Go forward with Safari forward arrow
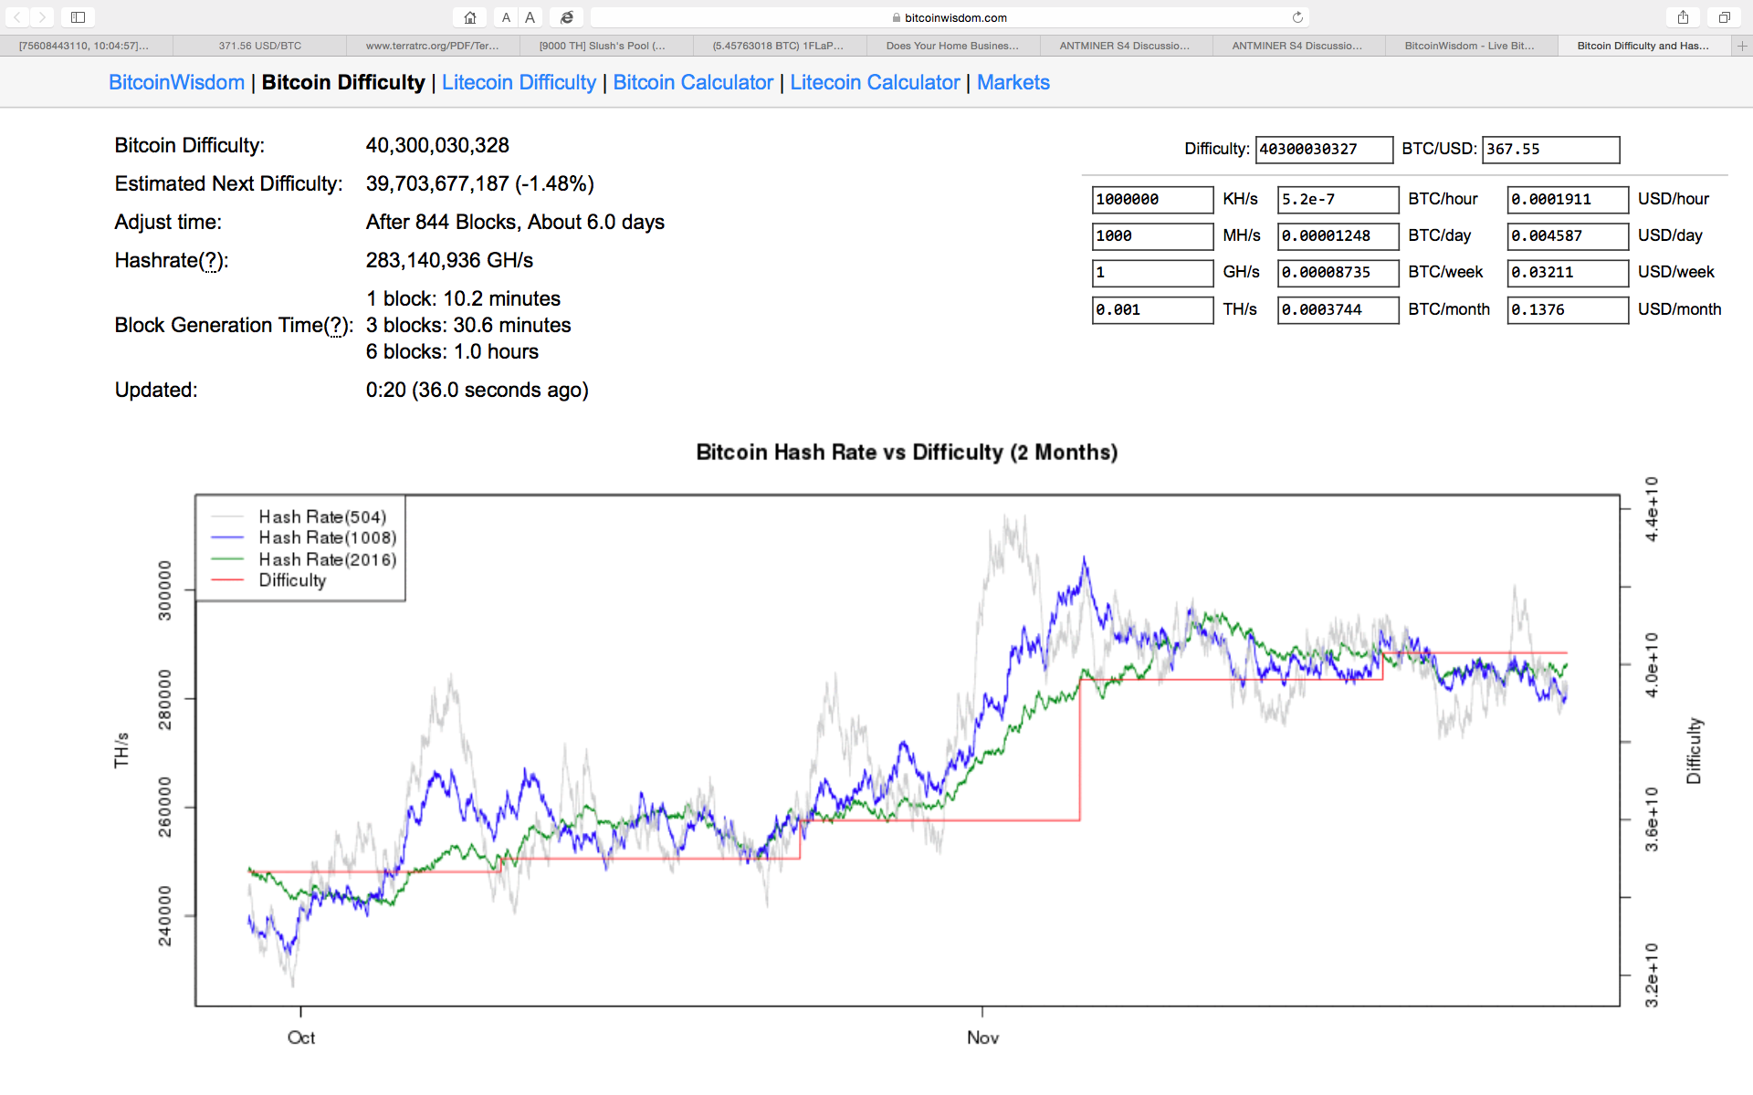 point(42,17)
